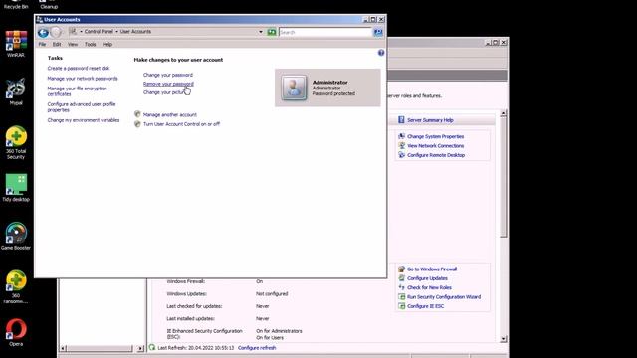
Task: Click the 'Password protected' text under Administrator
Action: click(333, 93)
